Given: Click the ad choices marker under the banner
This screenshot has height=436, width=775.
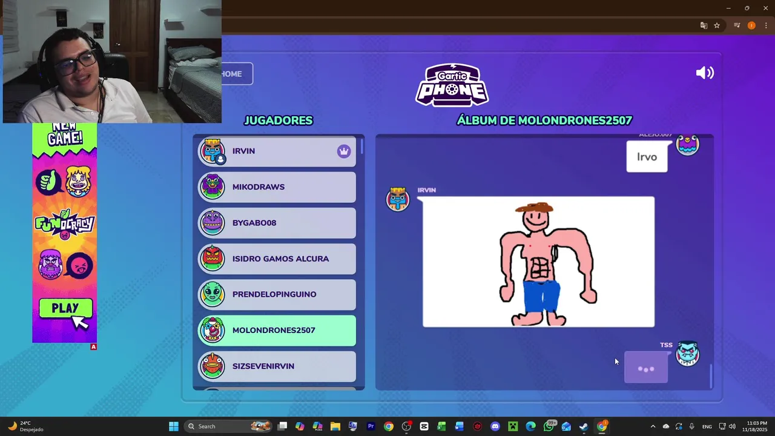Looking at the screenshot, I should pyautogui.click(x=93, y=347).
